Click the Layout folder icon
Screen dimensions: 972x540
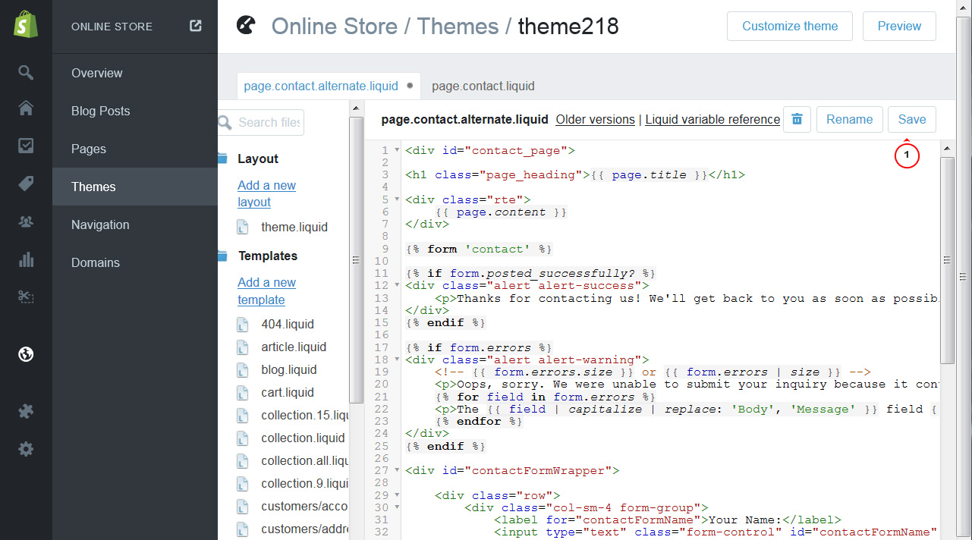(222, 159)
